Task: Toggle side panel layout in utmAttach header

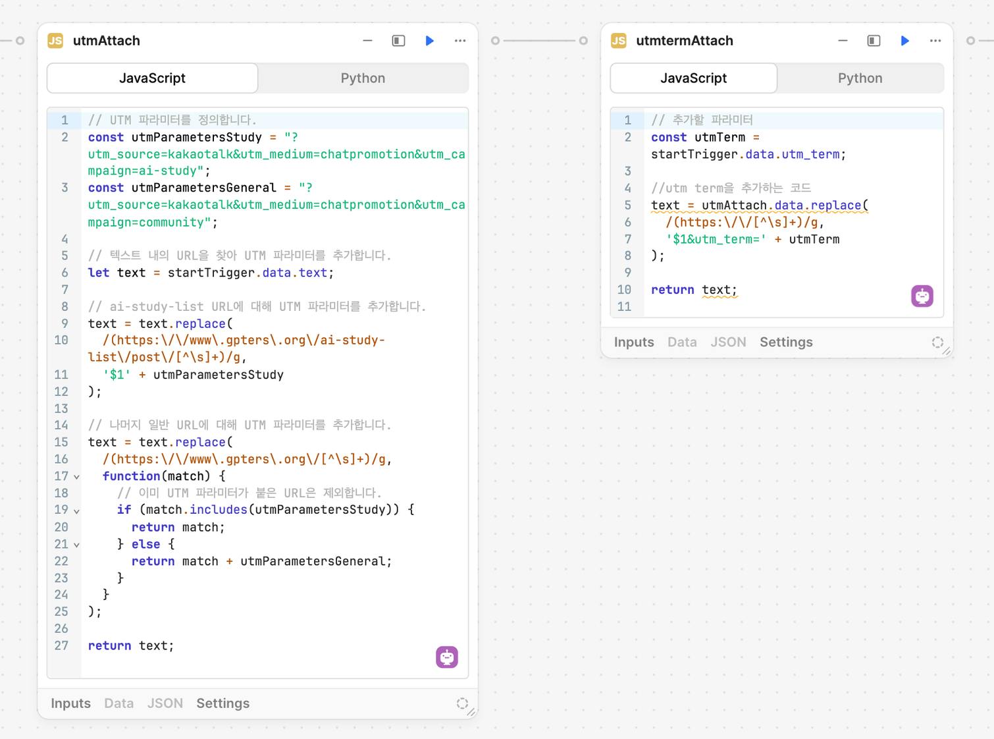Action: tap(398, 41)
